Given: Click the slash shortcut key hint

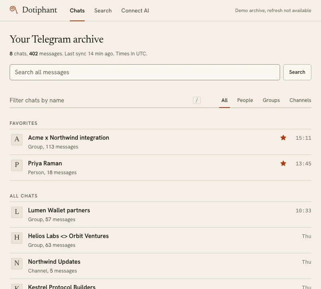Looking at the screenshot, I should pos(197,100).
